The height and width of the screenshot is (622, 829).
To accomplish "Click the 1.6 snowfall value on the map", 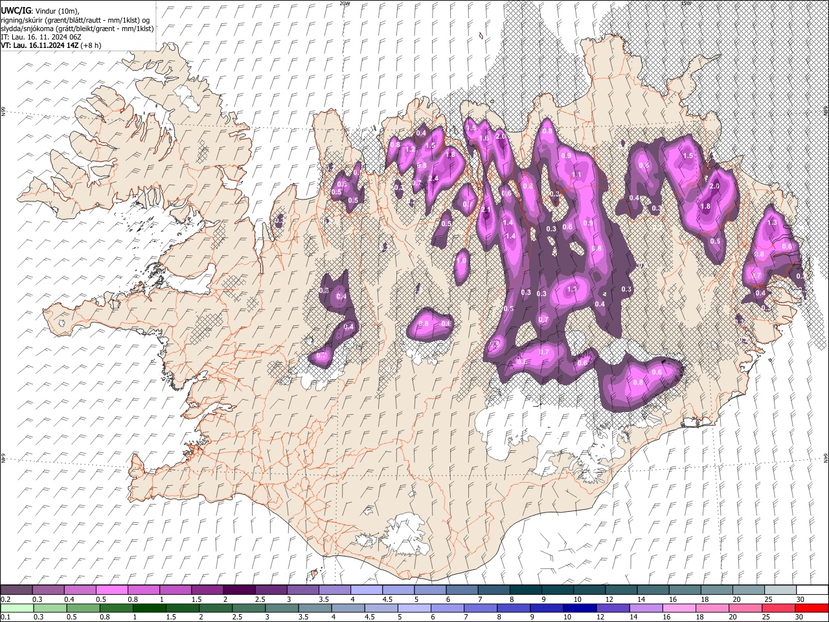I will click(x=484, y=139).
